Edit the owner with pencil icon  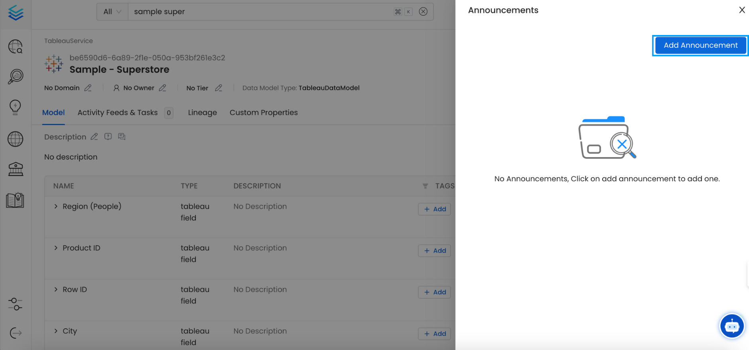pos(163,88)
